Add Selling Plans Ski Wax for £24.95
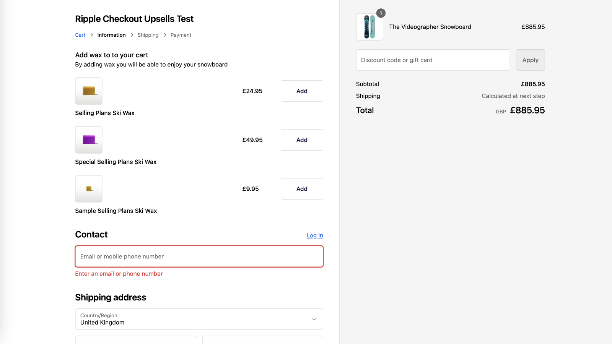 click(x=301, y=91)
